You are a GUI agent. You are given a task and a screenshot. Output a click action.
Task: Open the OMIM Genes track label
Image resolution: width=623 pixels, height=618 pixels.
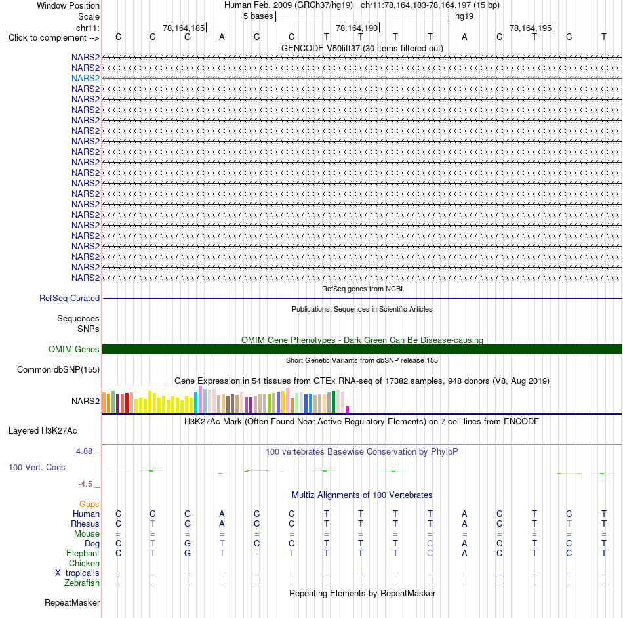point(74,349)
